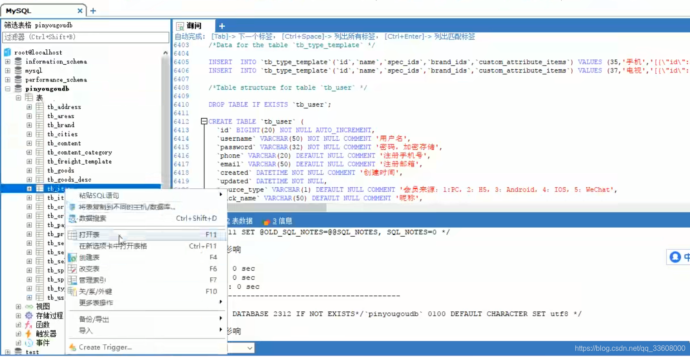Viewport: 690px width, 357px height.
Task: Click the 询问 query tab icon
Action: (x=180, y=26)
